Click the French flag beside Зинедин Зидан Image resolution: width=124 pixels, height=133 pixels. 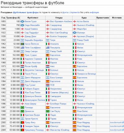22,126
